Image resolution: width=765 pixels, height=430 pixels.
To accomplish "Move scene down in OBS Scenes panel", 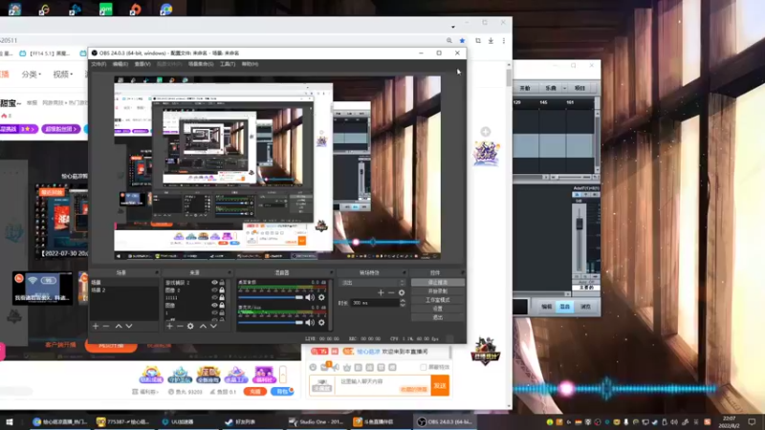I will (129, 326).
